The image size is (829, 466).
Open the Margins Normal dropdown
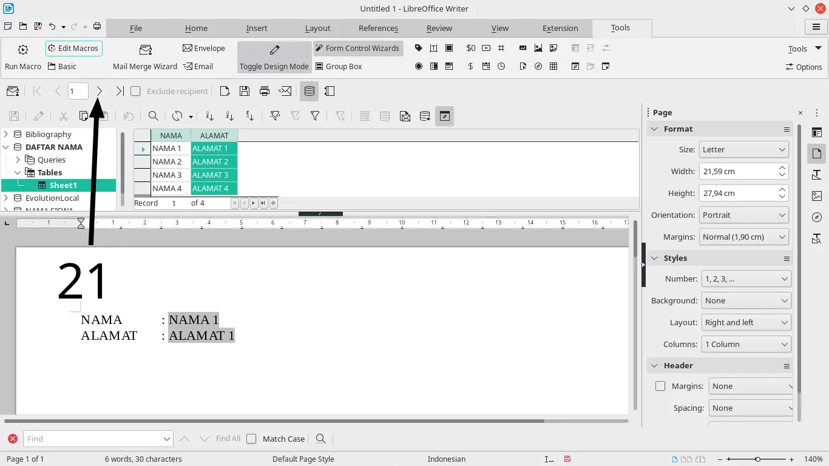[744, 237]
